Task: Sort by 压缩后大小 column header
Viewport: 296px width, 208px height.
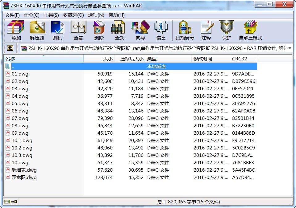Action: pos(130,59)
